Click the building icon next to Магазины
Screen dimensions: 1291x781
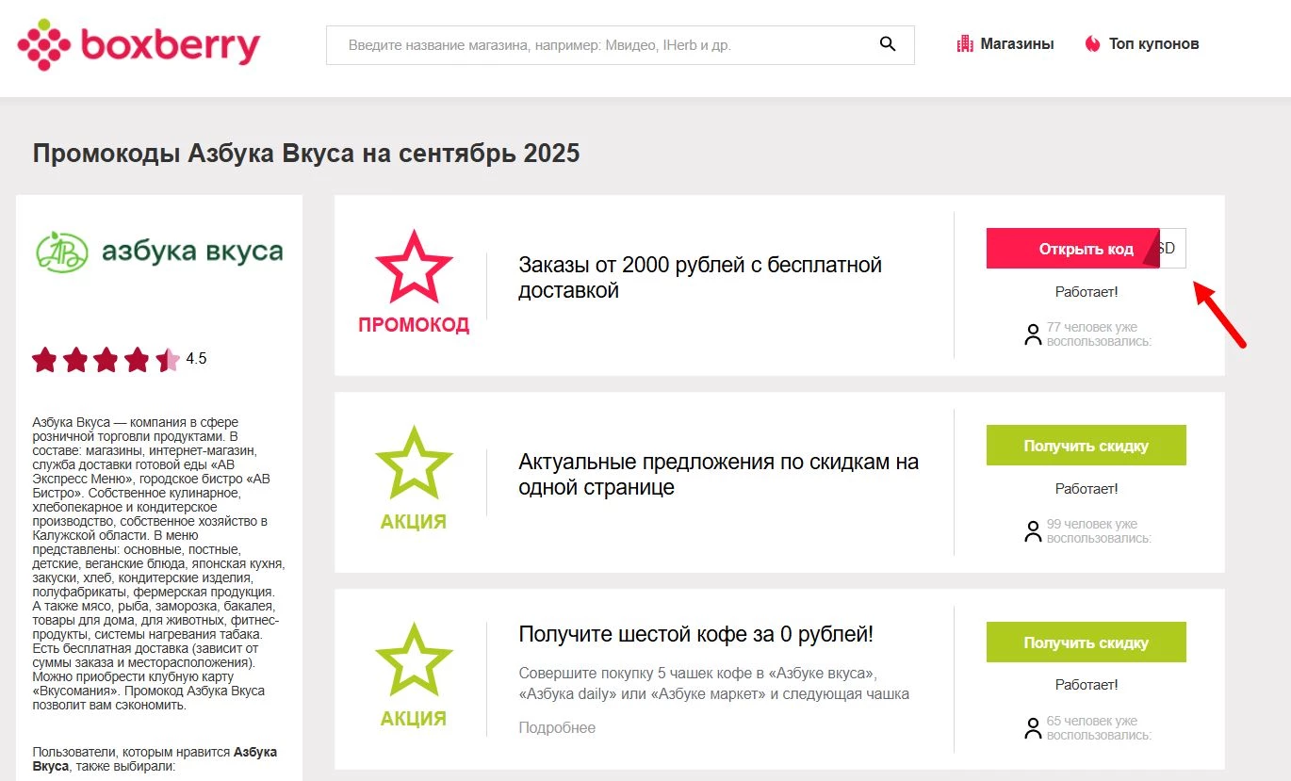(x=964, y=42)
